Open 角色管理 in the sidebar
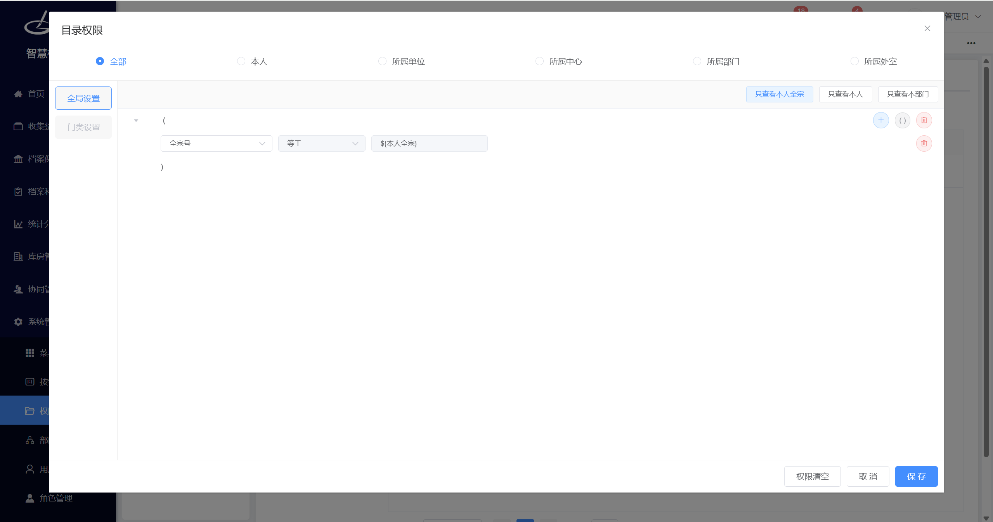Image resolution: width=993 pixels, height=522 pixels. click(56, 498)
